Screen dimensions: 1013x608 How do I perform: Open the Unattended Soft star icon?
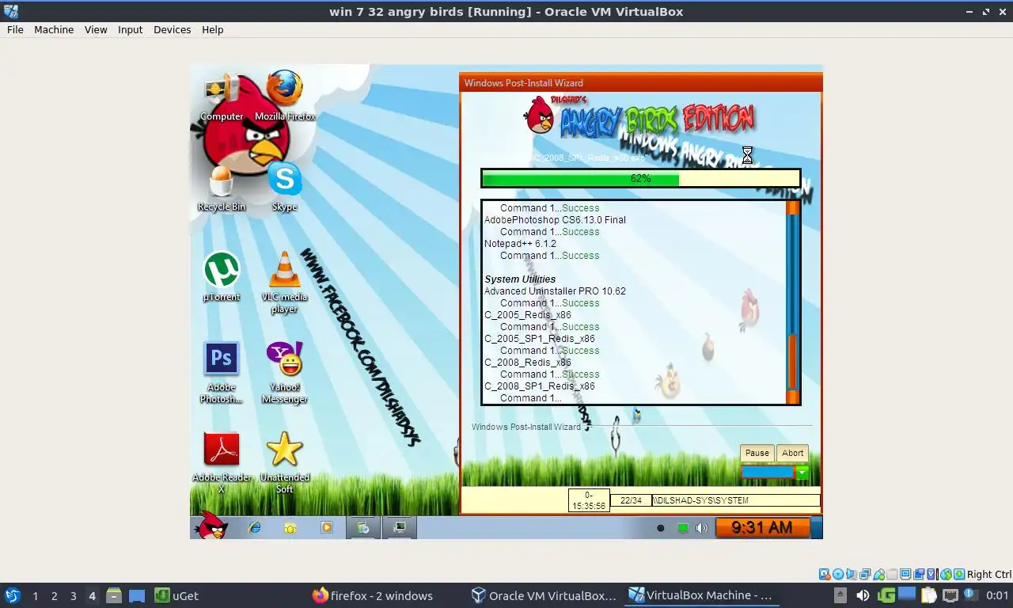click(285, 462)
